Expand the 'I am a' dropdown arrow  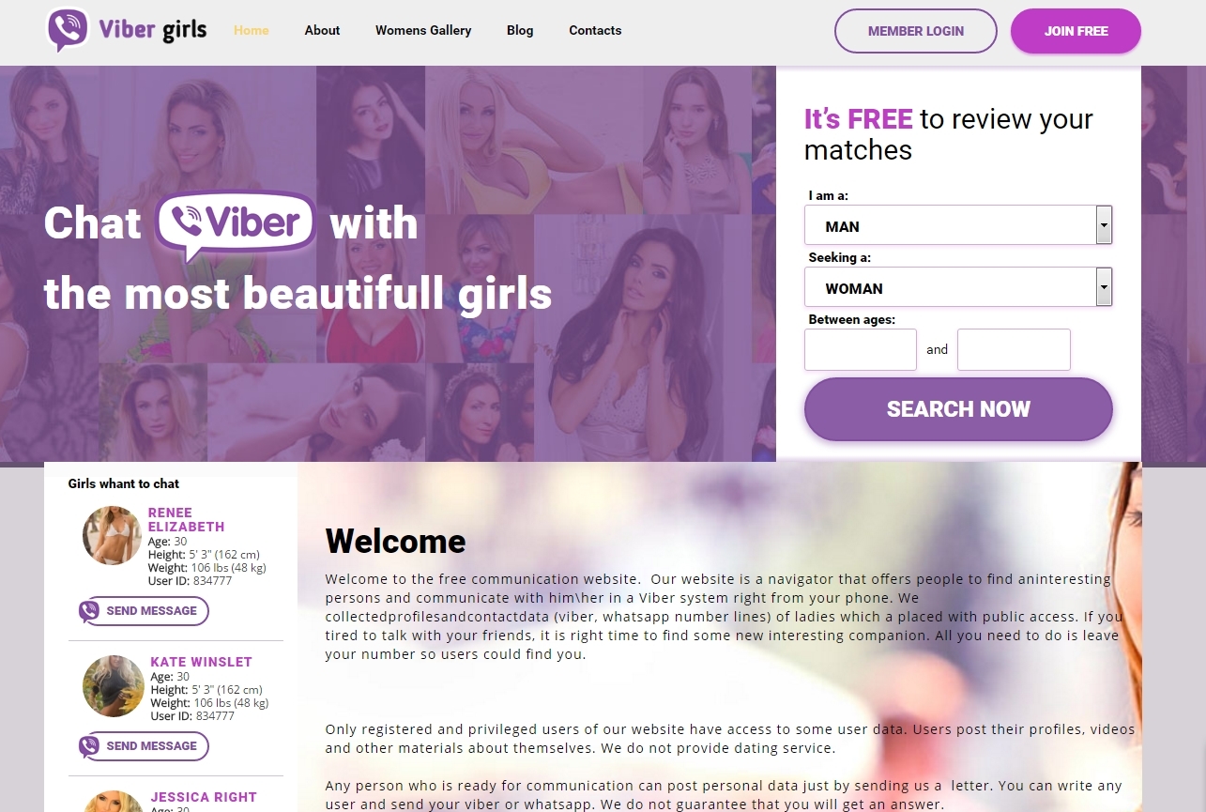(x=1105, y=225)
